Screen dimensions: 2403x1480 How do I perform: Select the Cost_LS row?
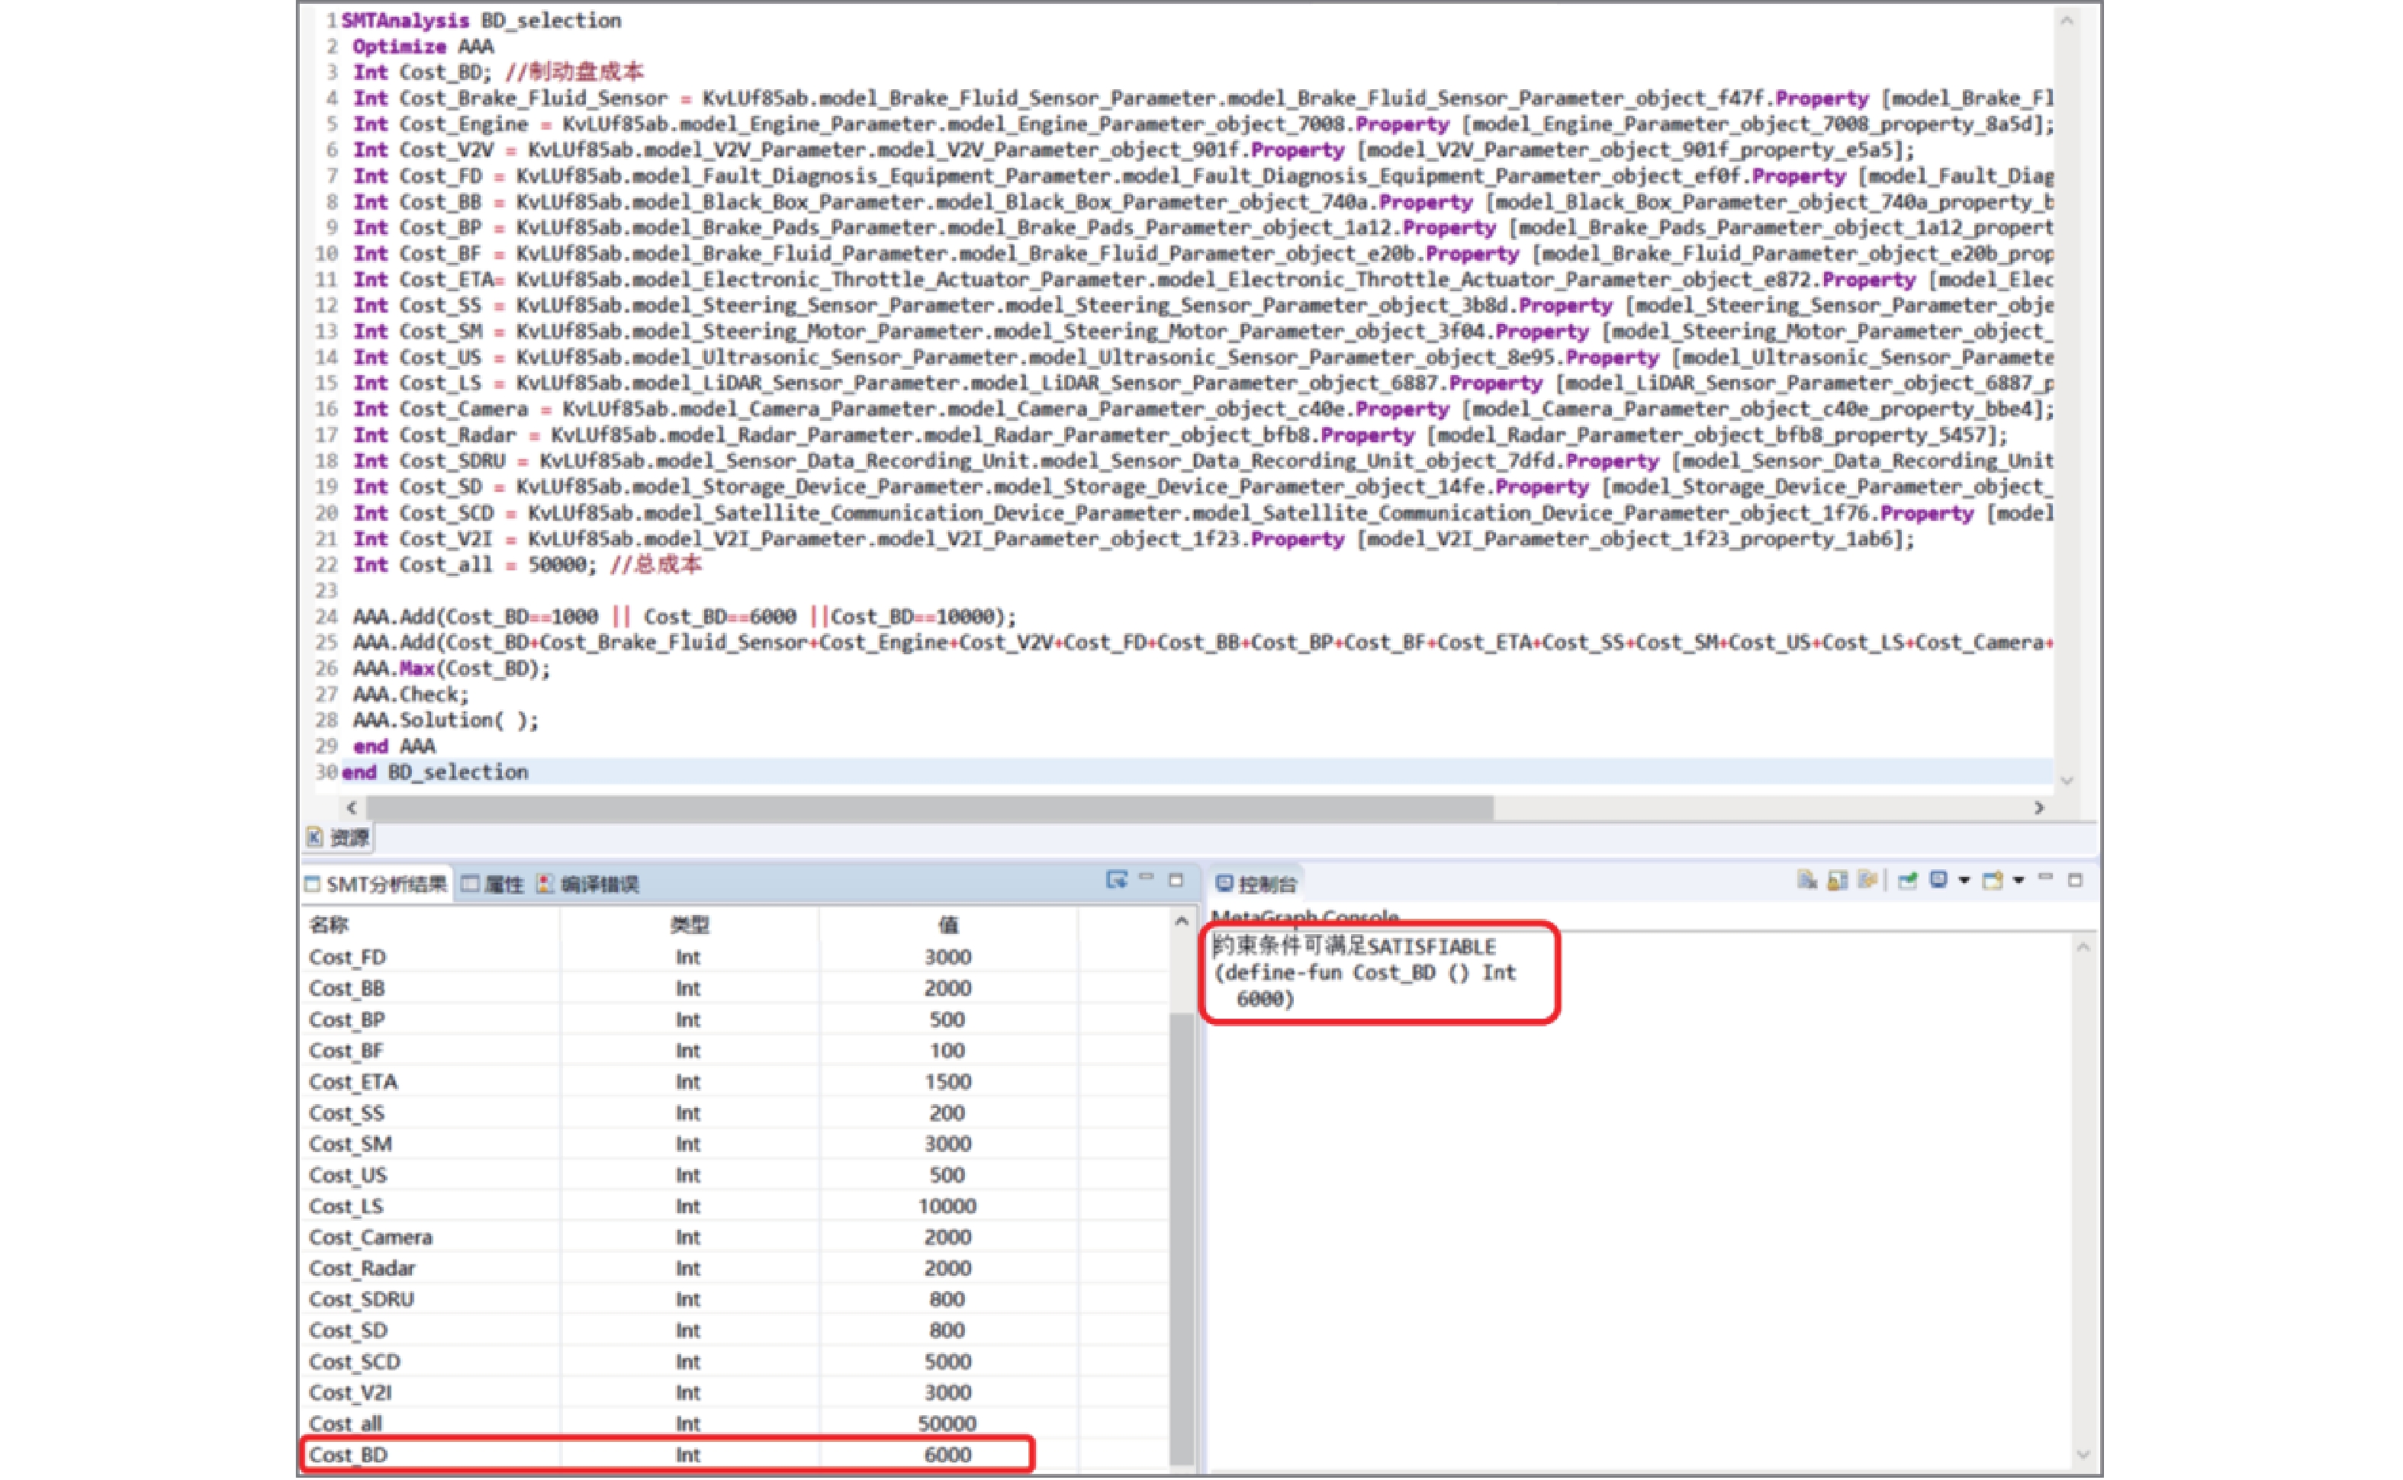tap(735, 1207)
